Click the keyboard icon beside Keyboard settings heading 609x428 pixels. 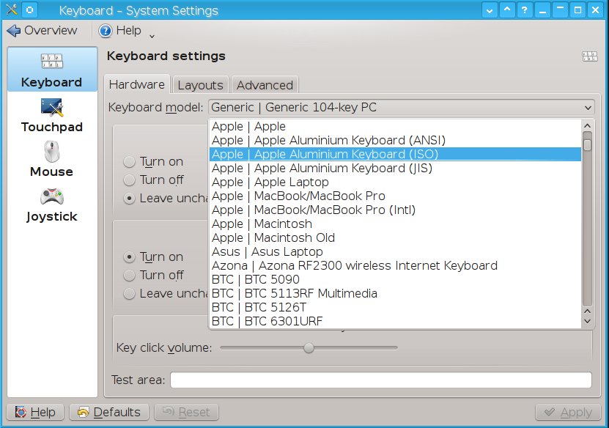[589, 56]
